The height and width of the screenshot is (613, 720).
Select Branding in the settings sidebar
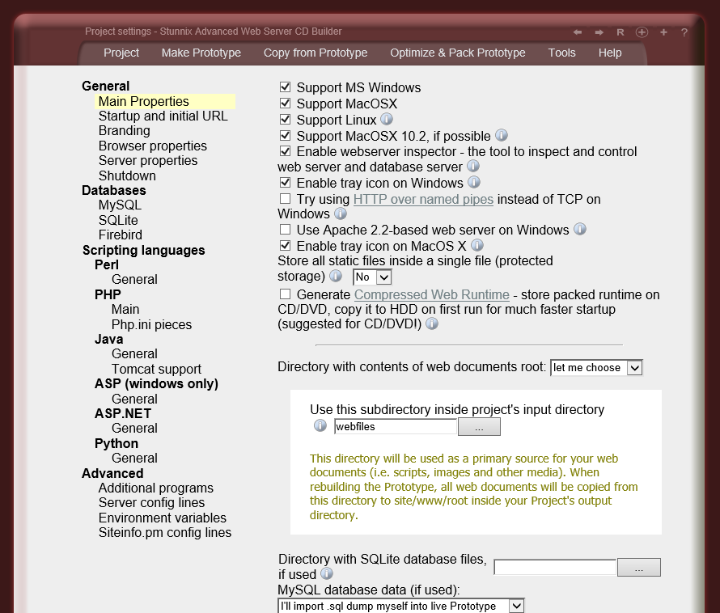click(124, 130)
